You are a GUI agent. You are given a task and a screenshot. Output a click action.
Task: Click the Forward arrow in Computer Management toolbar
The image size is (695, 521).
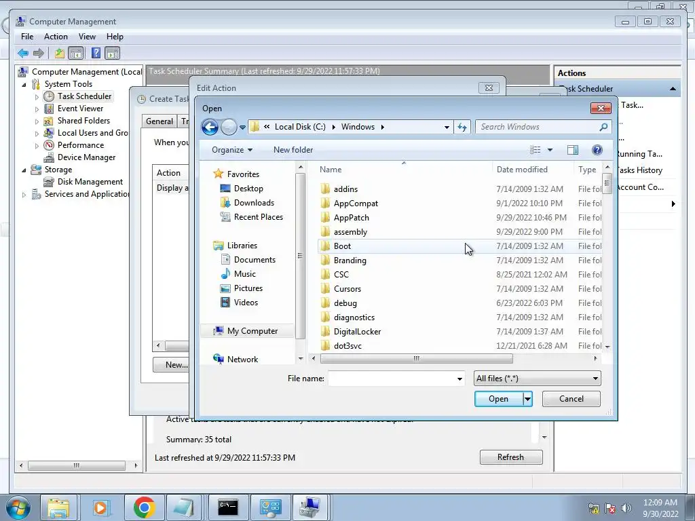pos(39,54)
